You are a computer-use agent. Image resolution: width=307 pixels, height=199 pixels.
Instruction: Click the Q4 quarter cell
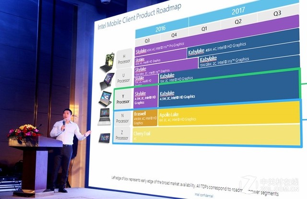pyautogui.click(x=174, y=35)
